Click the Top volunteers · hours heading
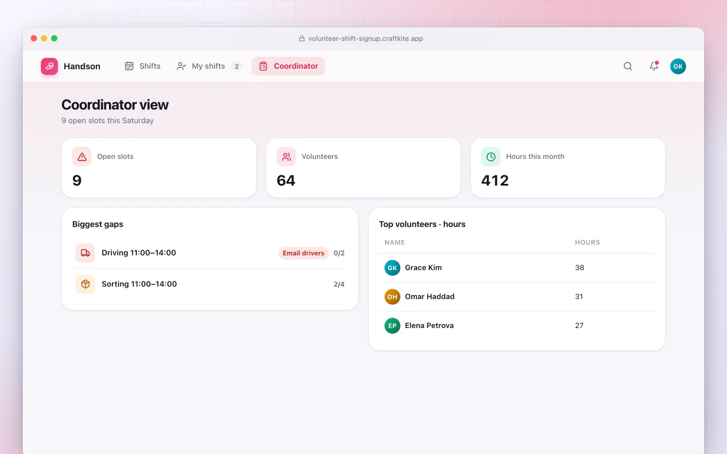This screenshot has height=454, width=727. 422,224
